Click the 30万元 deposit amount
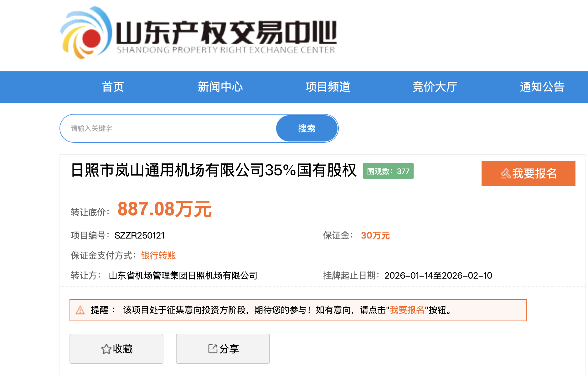588x375 pixels. [x=375, y=235]
